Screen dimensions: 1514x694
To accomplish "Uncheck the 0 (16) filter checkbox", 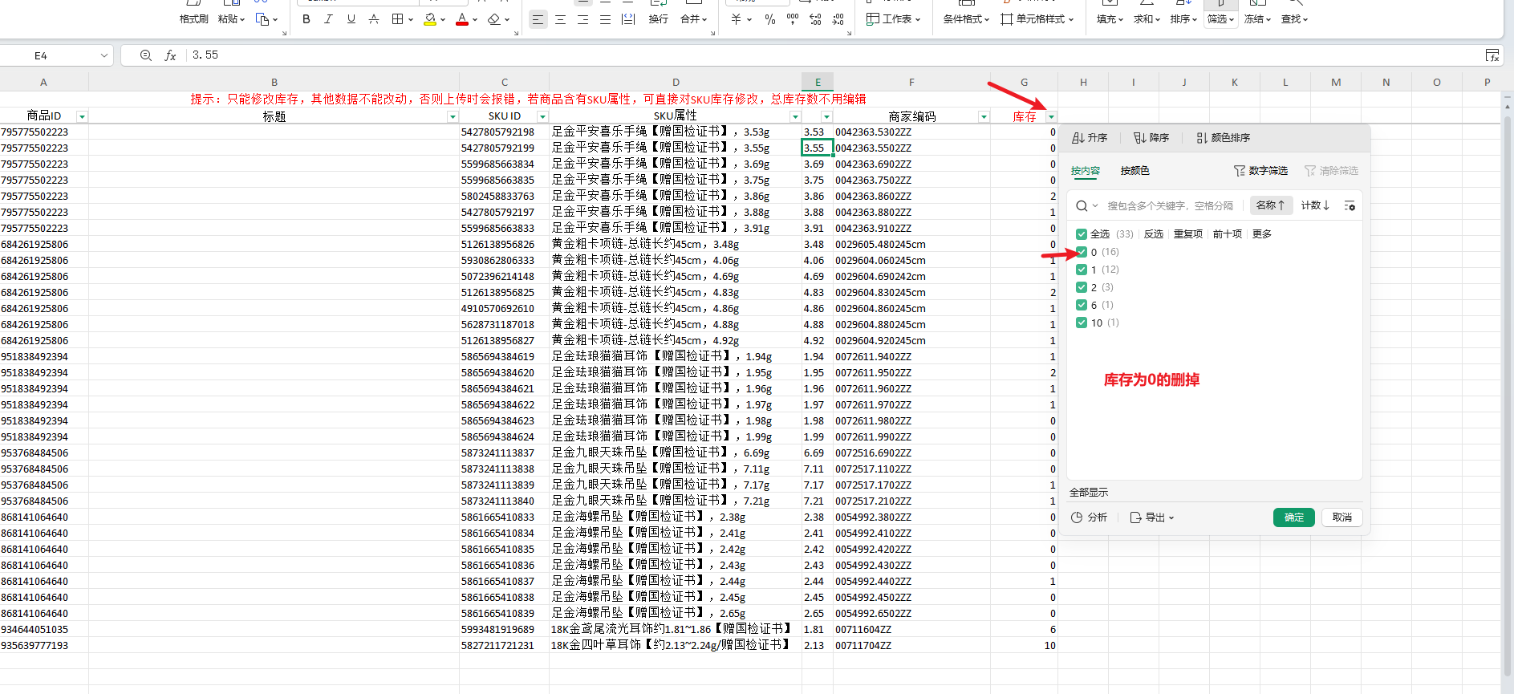I will coord(1082,252).
